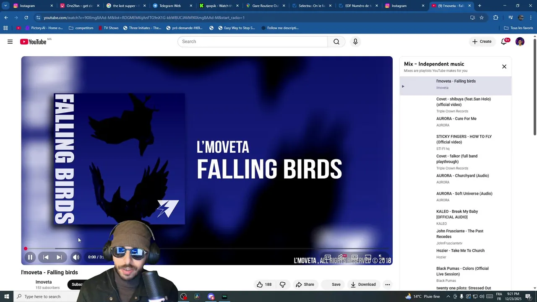Viewport: 537px width, 302px height.
Task: Go to the YouTube home logo
Action: [x=33, y=42]
